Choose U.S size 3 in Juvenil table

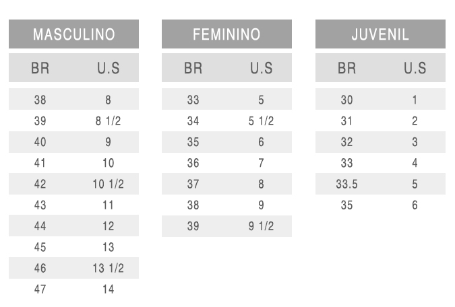415,142
